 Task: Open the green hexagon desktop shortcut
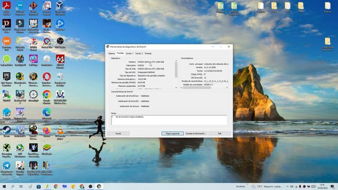click(x=6, y=59)
